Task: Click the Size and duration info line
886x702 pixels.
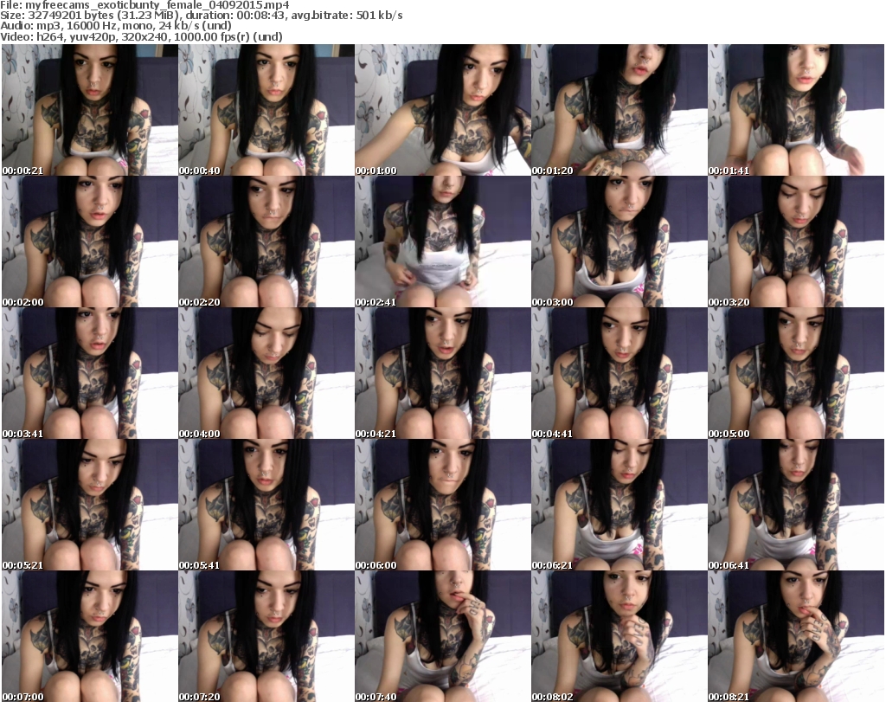Action: [x=201, y=16]
